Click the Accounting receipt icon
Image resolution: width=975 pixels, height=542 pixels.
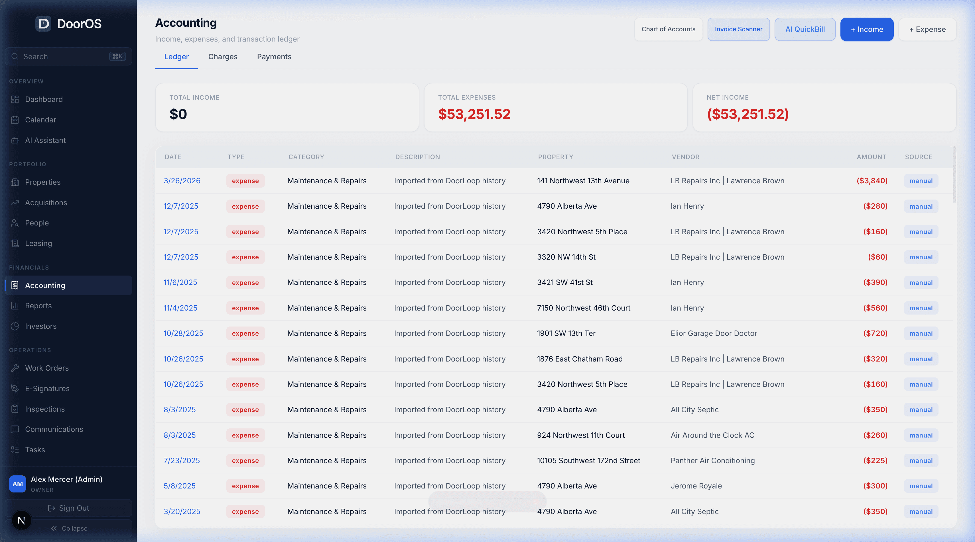coord(15,285)
